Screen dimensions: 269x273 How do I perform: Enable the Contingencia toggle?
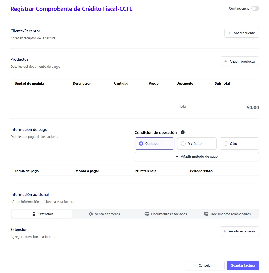tap(255, 8)
